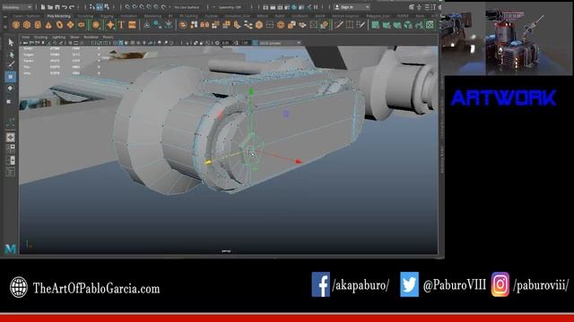Image resolution: width=574 pixels, height=322 pixels.
Task: Click the yellow Z-axis manipulator arrow
Action: tap(208, 162)
